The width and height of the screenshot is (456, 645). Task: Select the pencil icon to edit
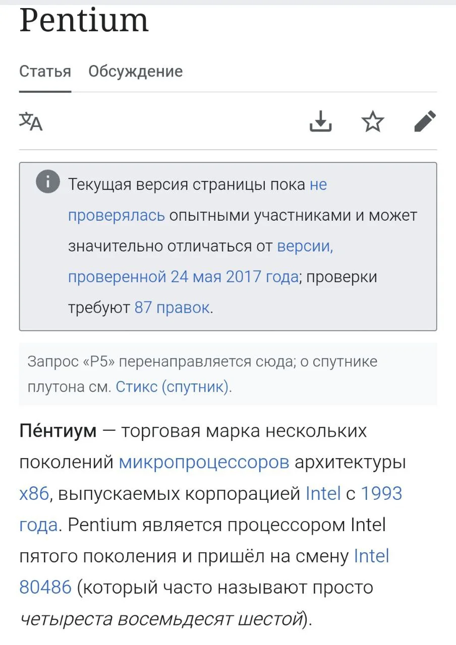click(x=425, y=121)
